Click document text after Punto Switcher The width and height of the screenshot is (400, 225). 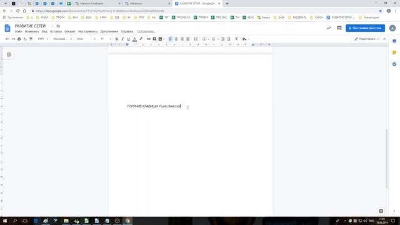(x=181, y=106)
